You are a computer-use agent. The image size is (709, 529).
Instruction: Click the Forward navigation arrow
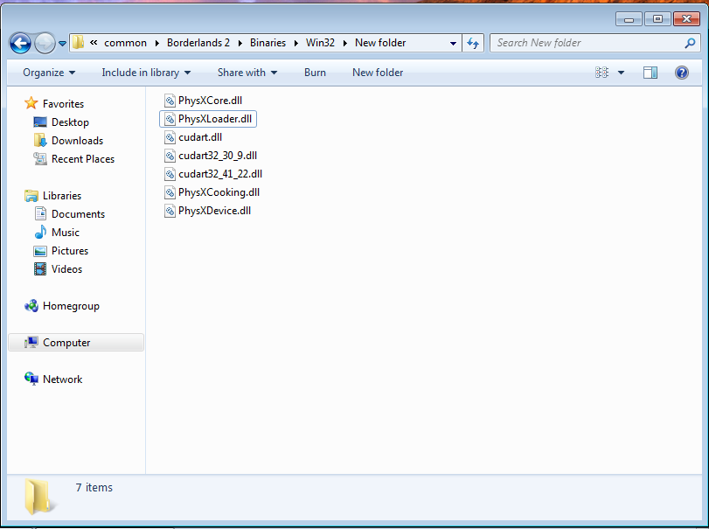[45, 44]
